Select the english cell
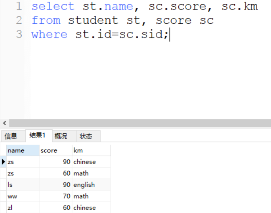271x213 pixels. 91,185
